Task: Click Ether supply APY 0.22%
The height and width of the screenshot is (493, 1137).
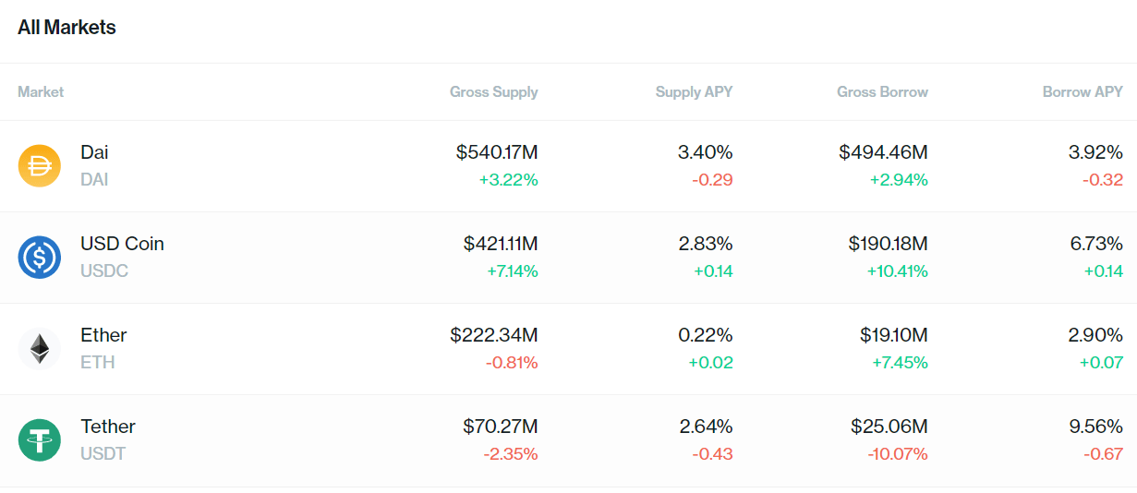Action: point(706,335)
